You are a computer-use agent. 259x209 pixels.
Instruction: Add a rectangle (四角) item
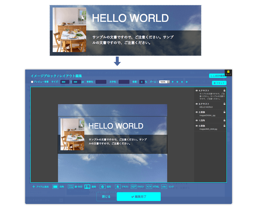click(x=55, y=187)
